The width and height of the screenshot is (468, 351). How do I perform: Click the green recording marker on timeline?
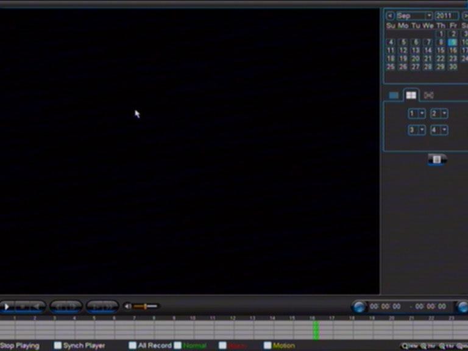click(316, 330)
